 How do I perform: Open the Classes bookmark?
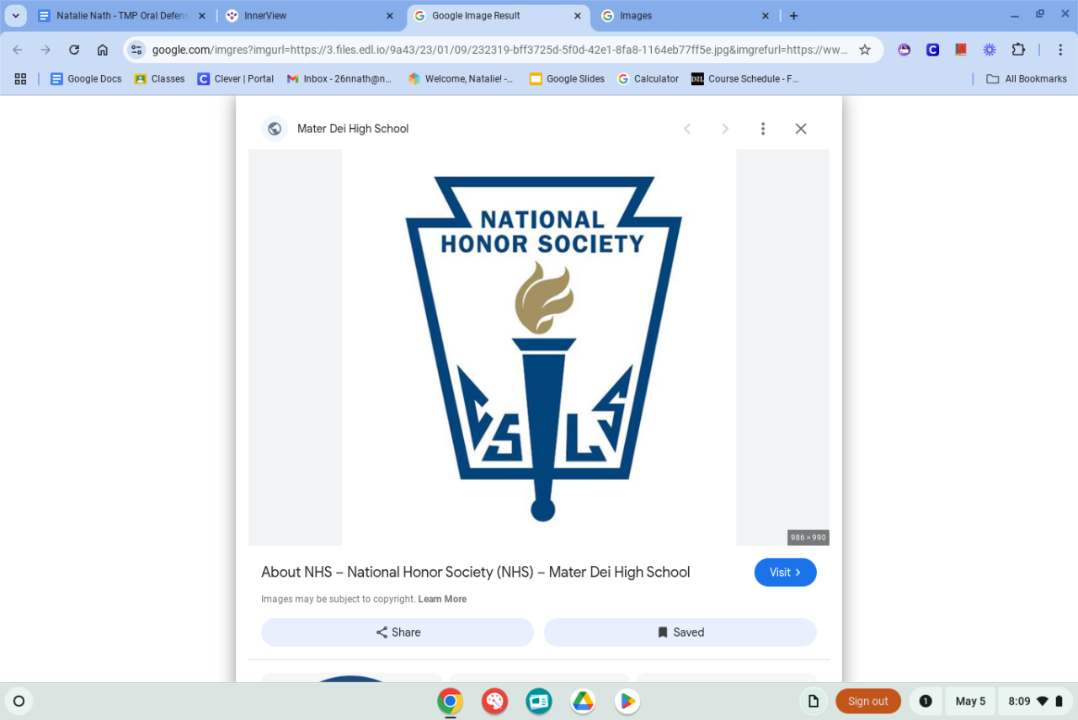pyautogui.click(x=159, y=79)
